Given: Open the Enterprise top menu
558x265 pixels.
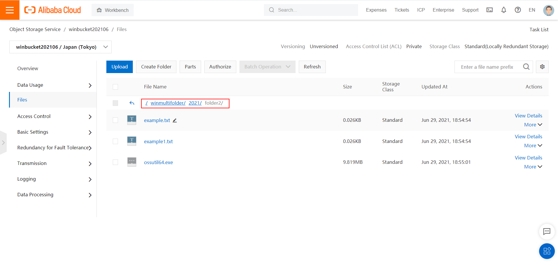Looking at the screenshot, I should point(443,10).
